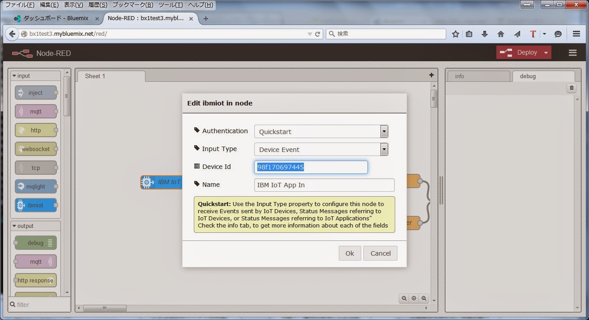The image size is (589, 320).
Task: Open the ツール menu
Action: click(171, 5)
